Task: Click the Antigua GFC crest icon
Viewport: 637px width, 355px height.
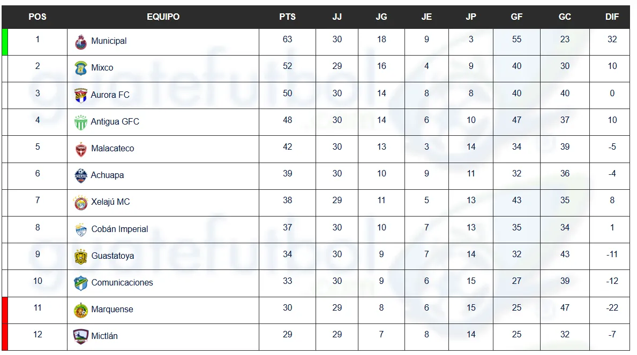Action: [80, 122]
